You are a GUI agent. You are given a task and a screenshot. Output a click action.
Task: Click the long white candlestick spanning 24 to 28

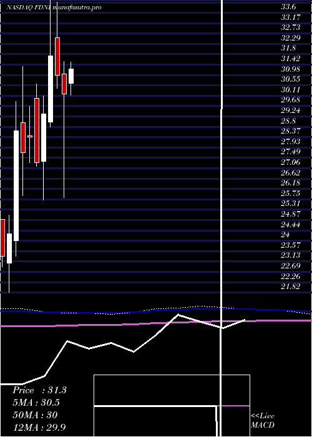pos(16,185)
